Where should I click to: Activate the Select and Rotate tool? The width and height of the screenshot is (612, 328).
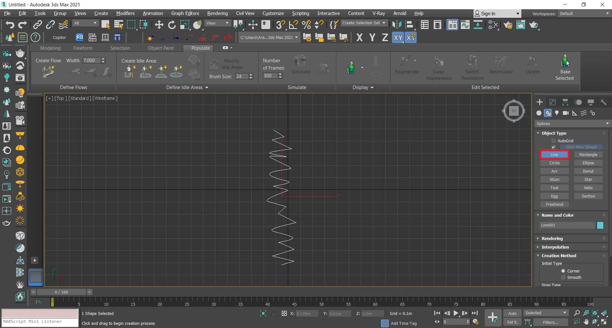[x=172, y=25]
